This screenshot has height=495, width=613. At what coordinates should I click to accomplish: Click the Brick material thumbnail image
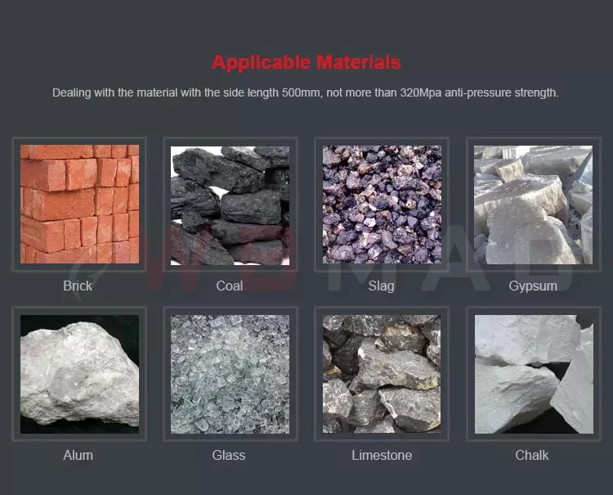point(79,205)
